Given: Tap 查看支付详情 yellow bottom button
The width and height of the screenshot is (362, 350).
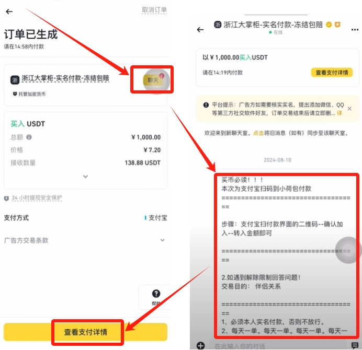Looking at the screenshot, I should click(x=85, y=332).
